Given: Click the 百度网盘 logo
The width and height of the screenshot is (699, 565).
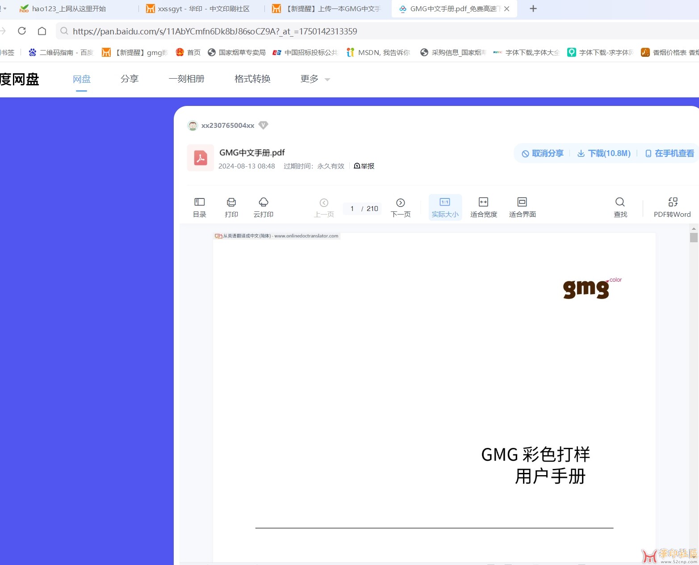Looking at the screenshot, I should tap(19, 79).
